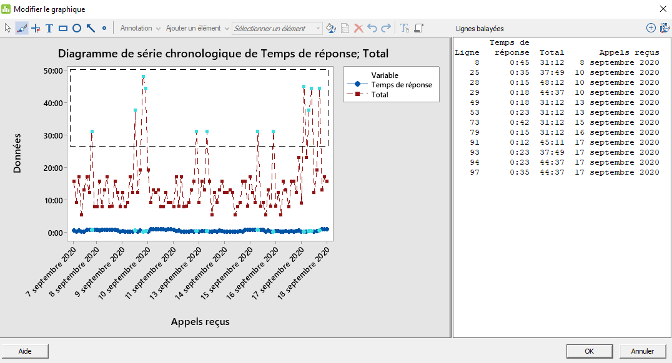Image resolution: width=672 pixels, height=363 pixels.
Task: Cancel with the Annuler button
Action: tap(643, 351)
